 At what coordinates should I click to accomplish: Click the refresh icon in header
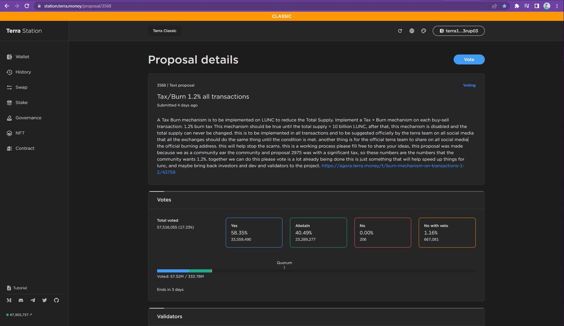pos(400,31)
